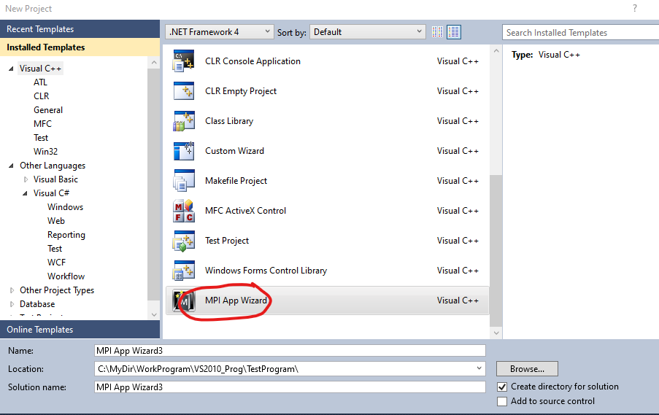Toggle Create directory for solution checkbox
This screenshot has width=659, height=415.
502,387
